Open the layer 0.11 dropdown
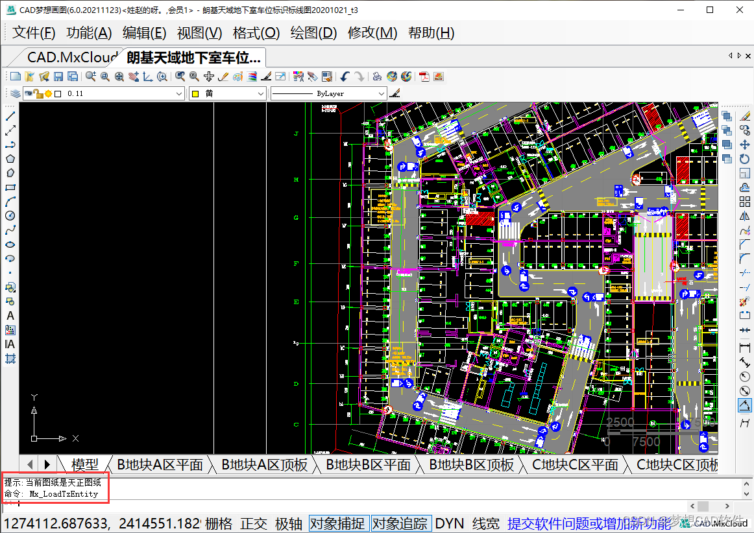The width and height of the screenshot is (754, 533). (179, 94)
